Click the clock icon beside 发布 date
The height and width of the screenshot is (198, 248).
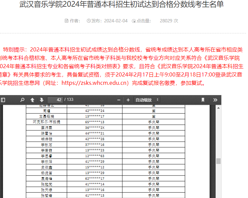click(x=88, y=21)
